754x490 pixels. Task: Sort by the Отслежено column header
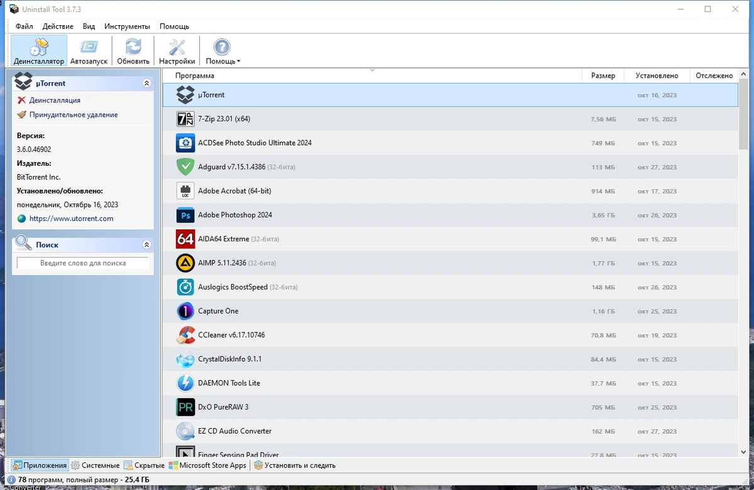click(x=714, y=75)
